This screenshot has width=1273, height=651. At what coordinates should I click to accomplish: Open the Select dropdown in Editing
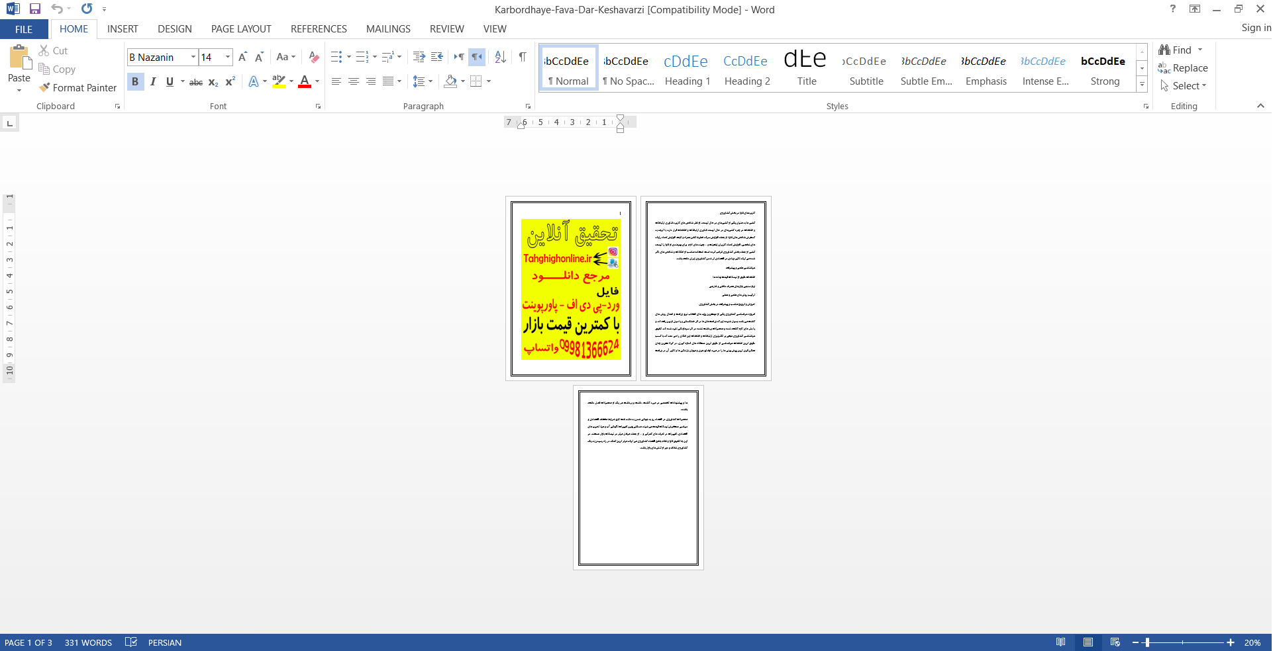(1184, 86)
